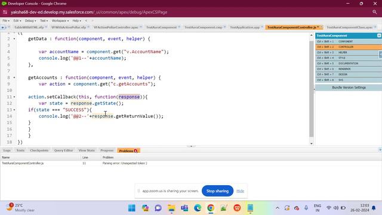Open the Logs tab
Image resolution: width=382 pixels, height=215 pixels.
[x=7, y=150]
